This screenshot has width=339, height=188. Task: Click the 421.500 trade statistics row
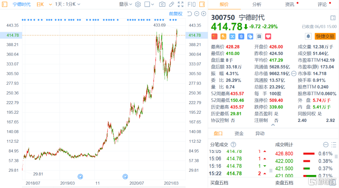304,168
